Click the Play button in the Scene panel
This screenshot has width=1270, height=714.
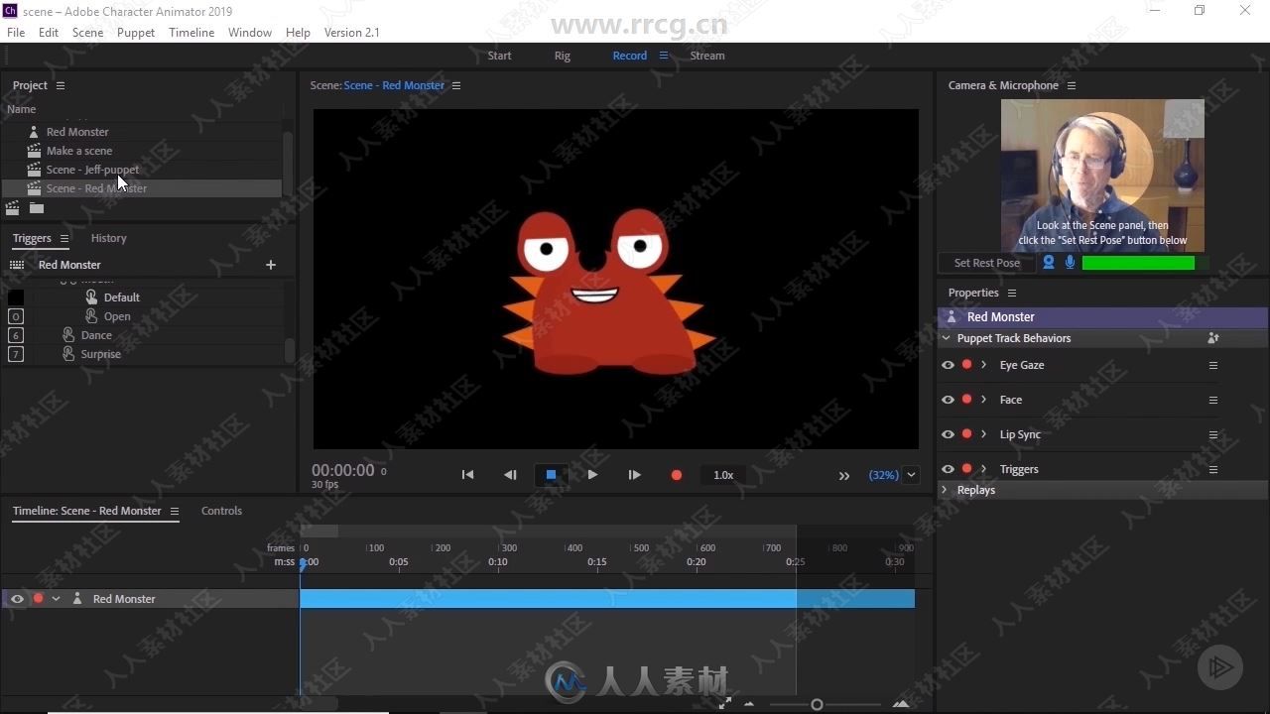pos(592,475)
